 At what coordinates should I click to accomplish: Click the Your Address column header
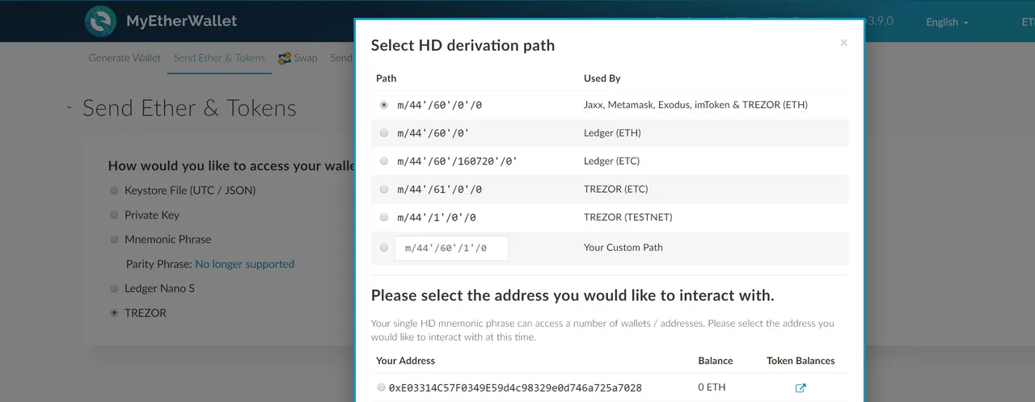click(x=405, y=361)
